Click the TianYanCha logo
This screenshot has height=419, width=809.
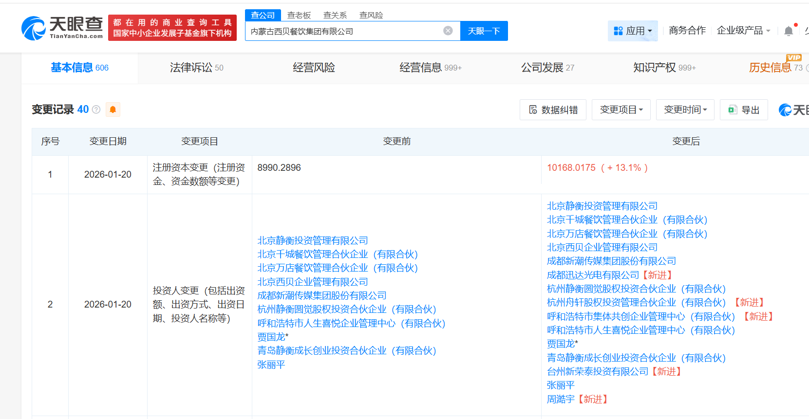[x=62, y=28]
